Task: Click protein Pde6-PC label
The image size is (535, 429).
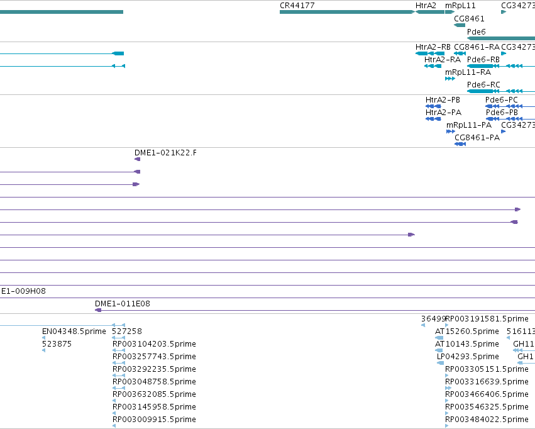Action: (501, 100)
